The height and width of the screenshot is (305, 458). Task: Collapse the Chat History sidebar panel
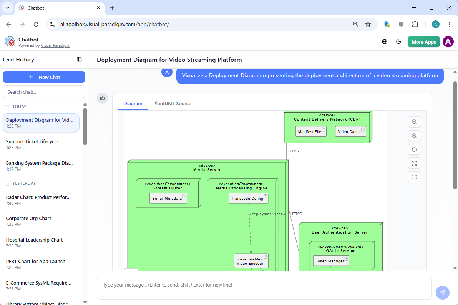point(79,59)
